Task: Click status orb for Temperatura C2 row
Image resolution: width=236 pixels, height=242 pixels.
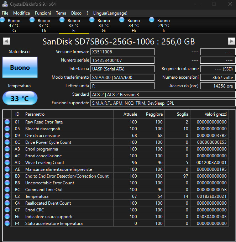Action: 7,196
